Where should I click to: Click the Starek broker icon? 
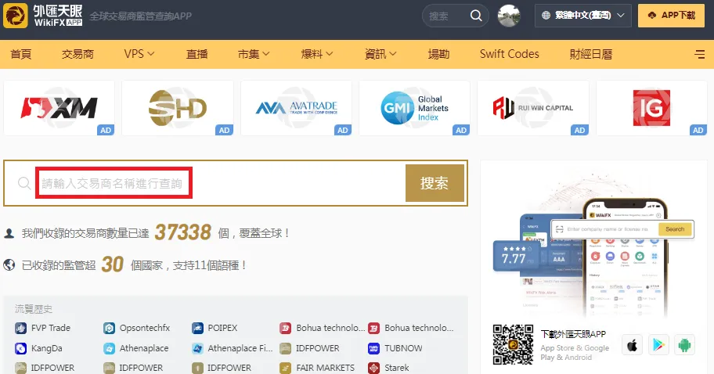[x=374, y=368]
